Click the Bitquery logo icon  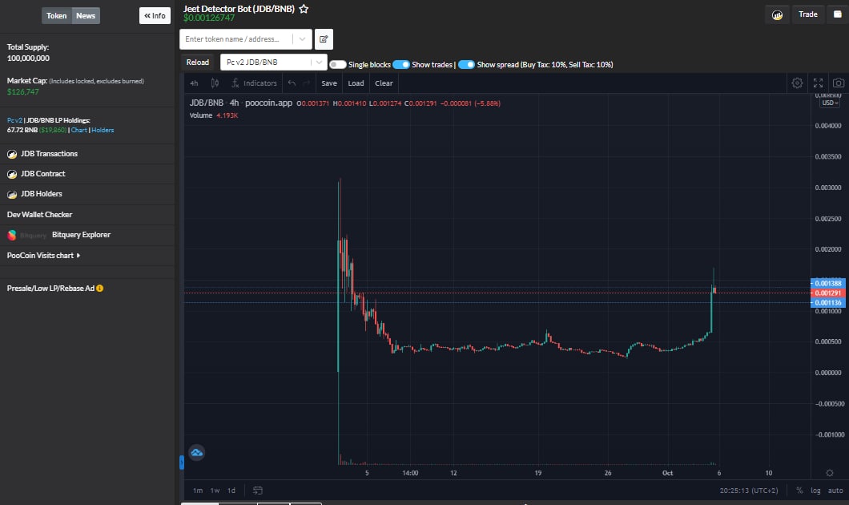coord(12,235)
